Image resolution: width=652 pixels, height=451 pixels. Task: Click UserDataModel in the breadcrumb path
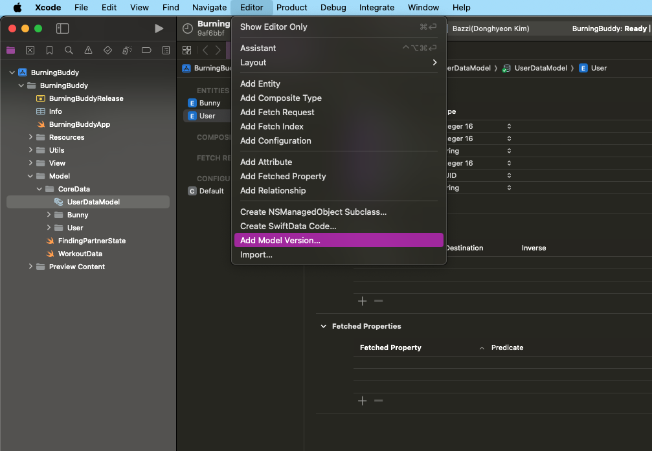535,68
